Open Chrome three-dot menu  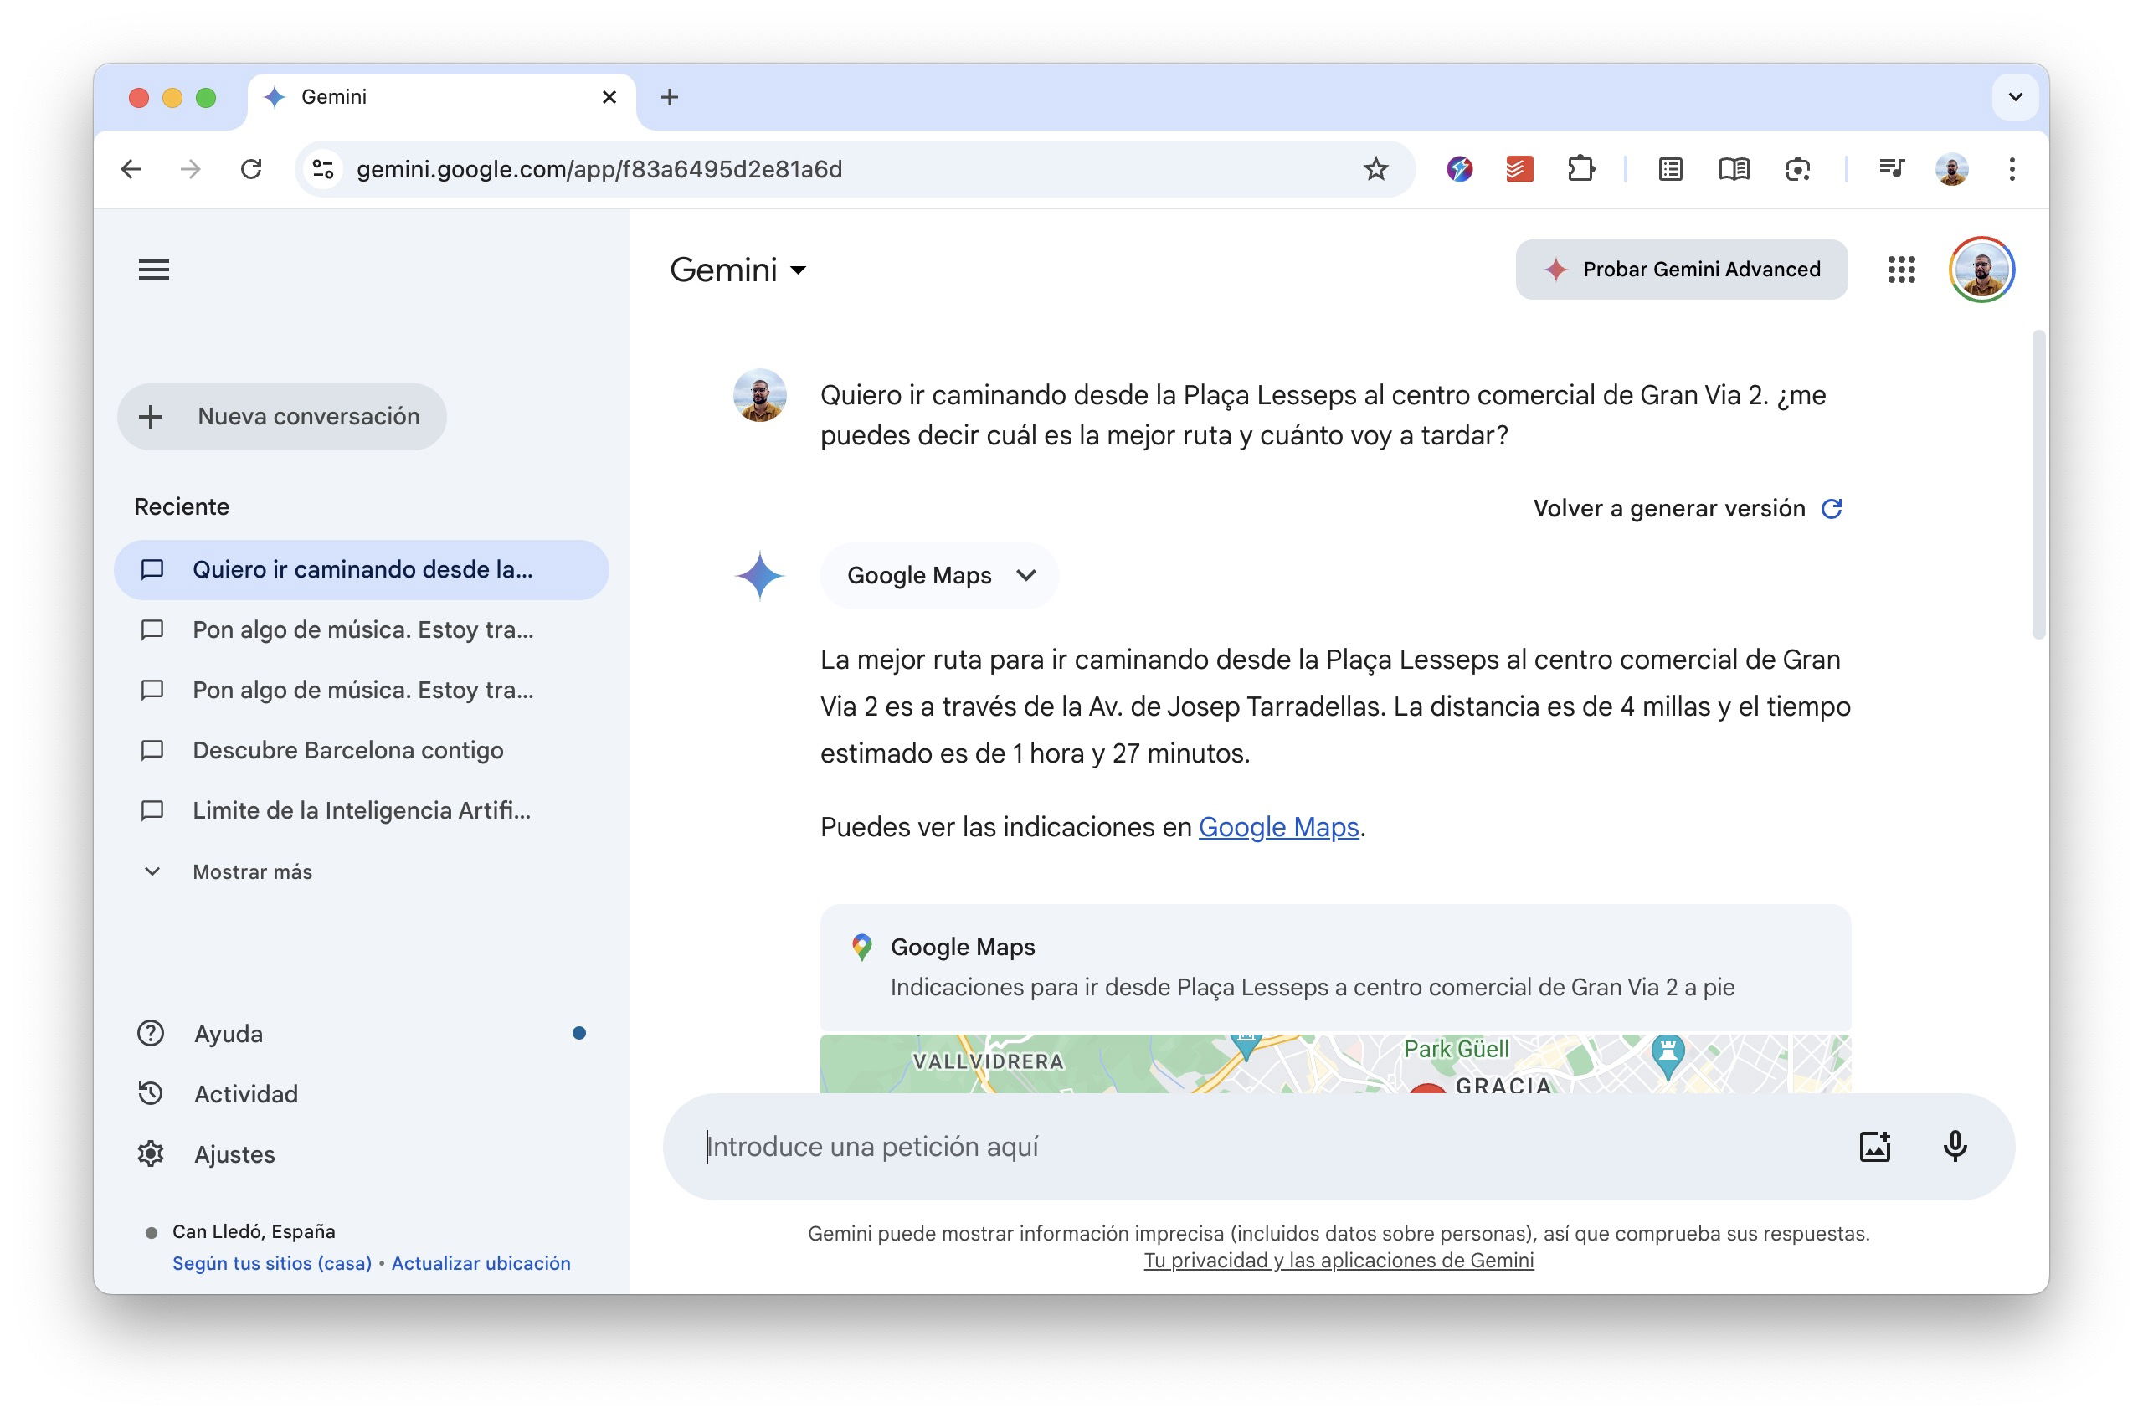2012,169
